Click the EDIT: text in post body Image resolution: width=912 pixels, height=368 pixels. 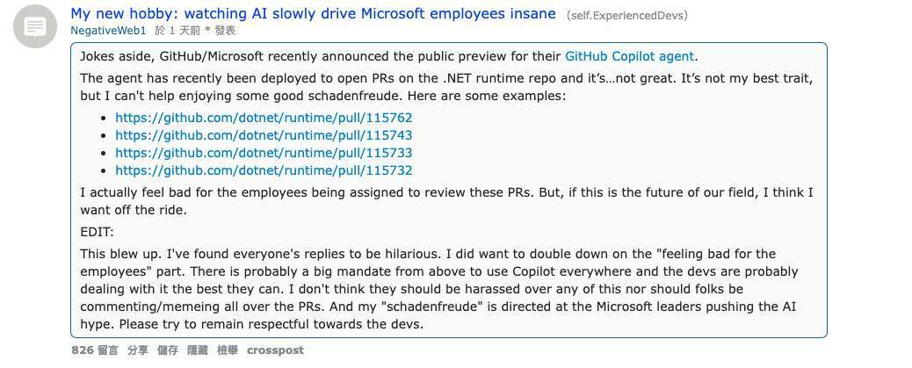point(98,232)
